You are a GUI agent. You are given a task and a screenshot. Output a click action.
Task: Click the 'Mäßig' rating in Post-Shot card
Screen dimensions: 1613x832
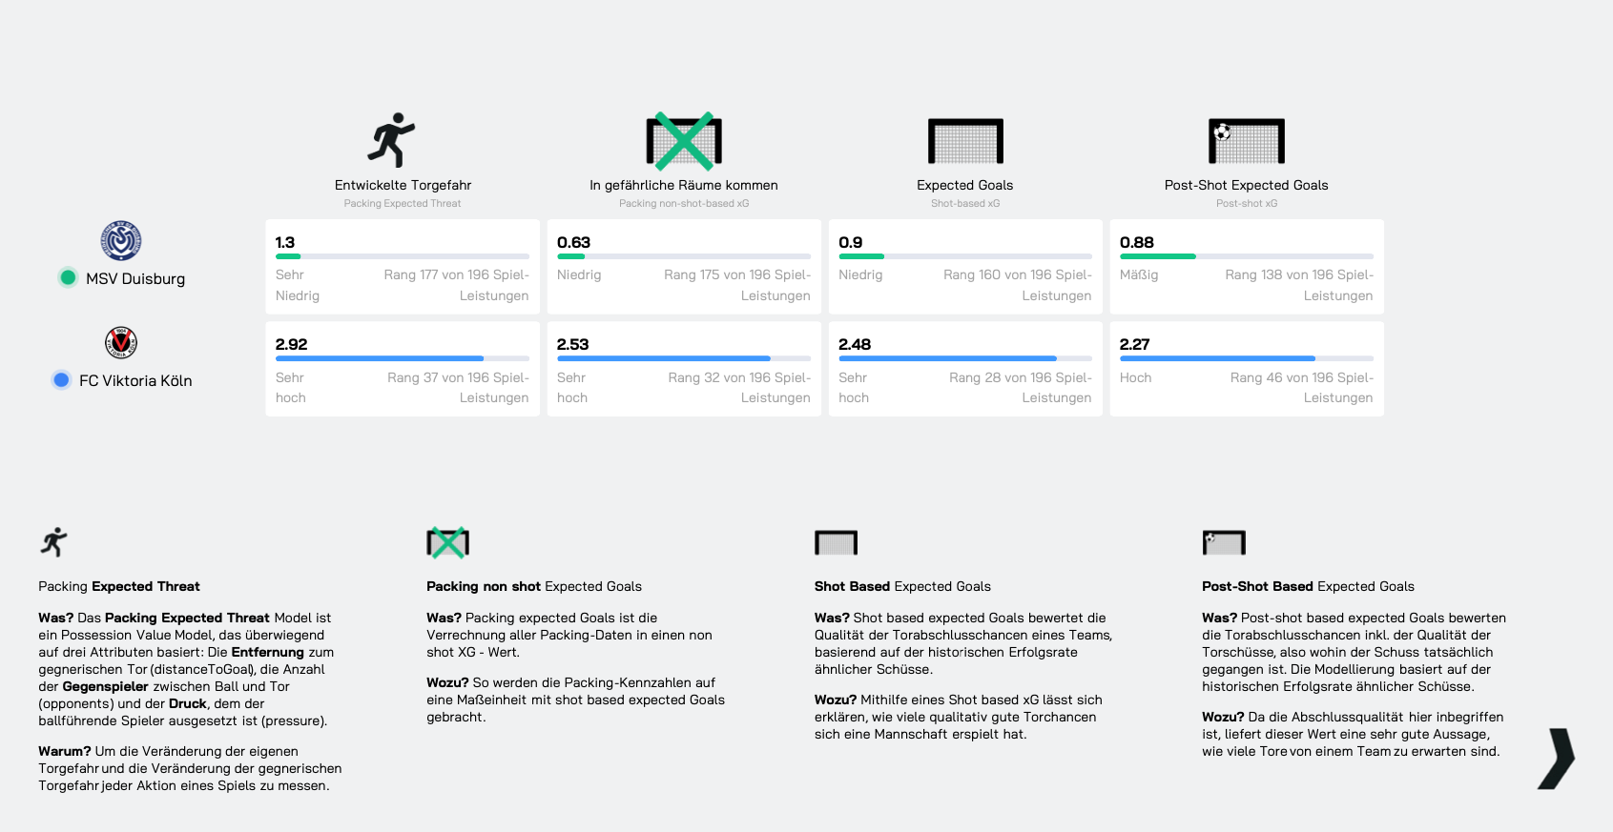pos(1139,274)
